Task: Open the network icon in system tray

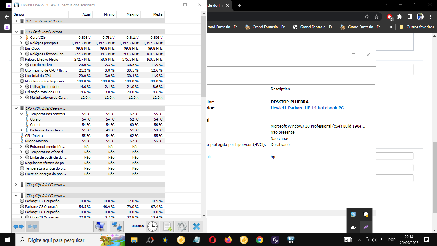Action: pyautogui.click(x=382, y=240)
